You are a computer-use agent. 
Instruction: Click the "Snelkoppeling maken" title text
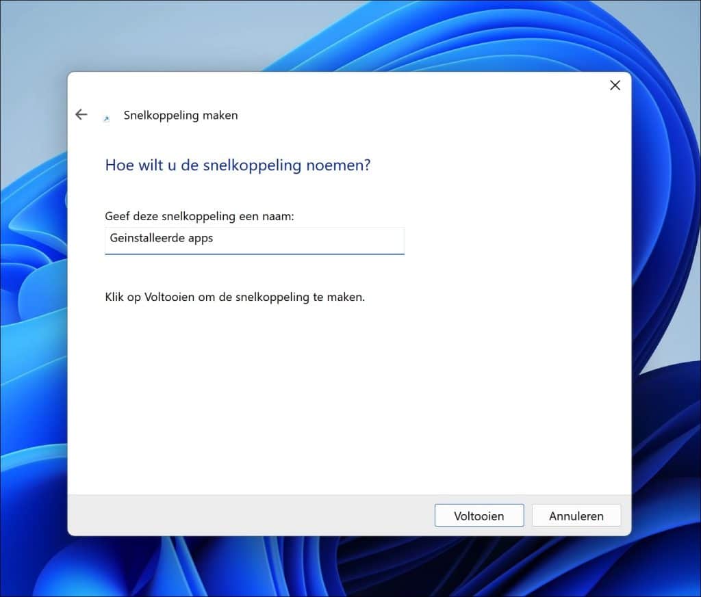pyautogui.click(x=181, y=116)
